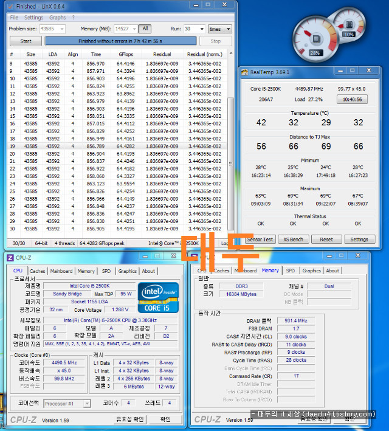Click the Time column header in LinX
Screen dimensions: 389x431
(96, 54)
